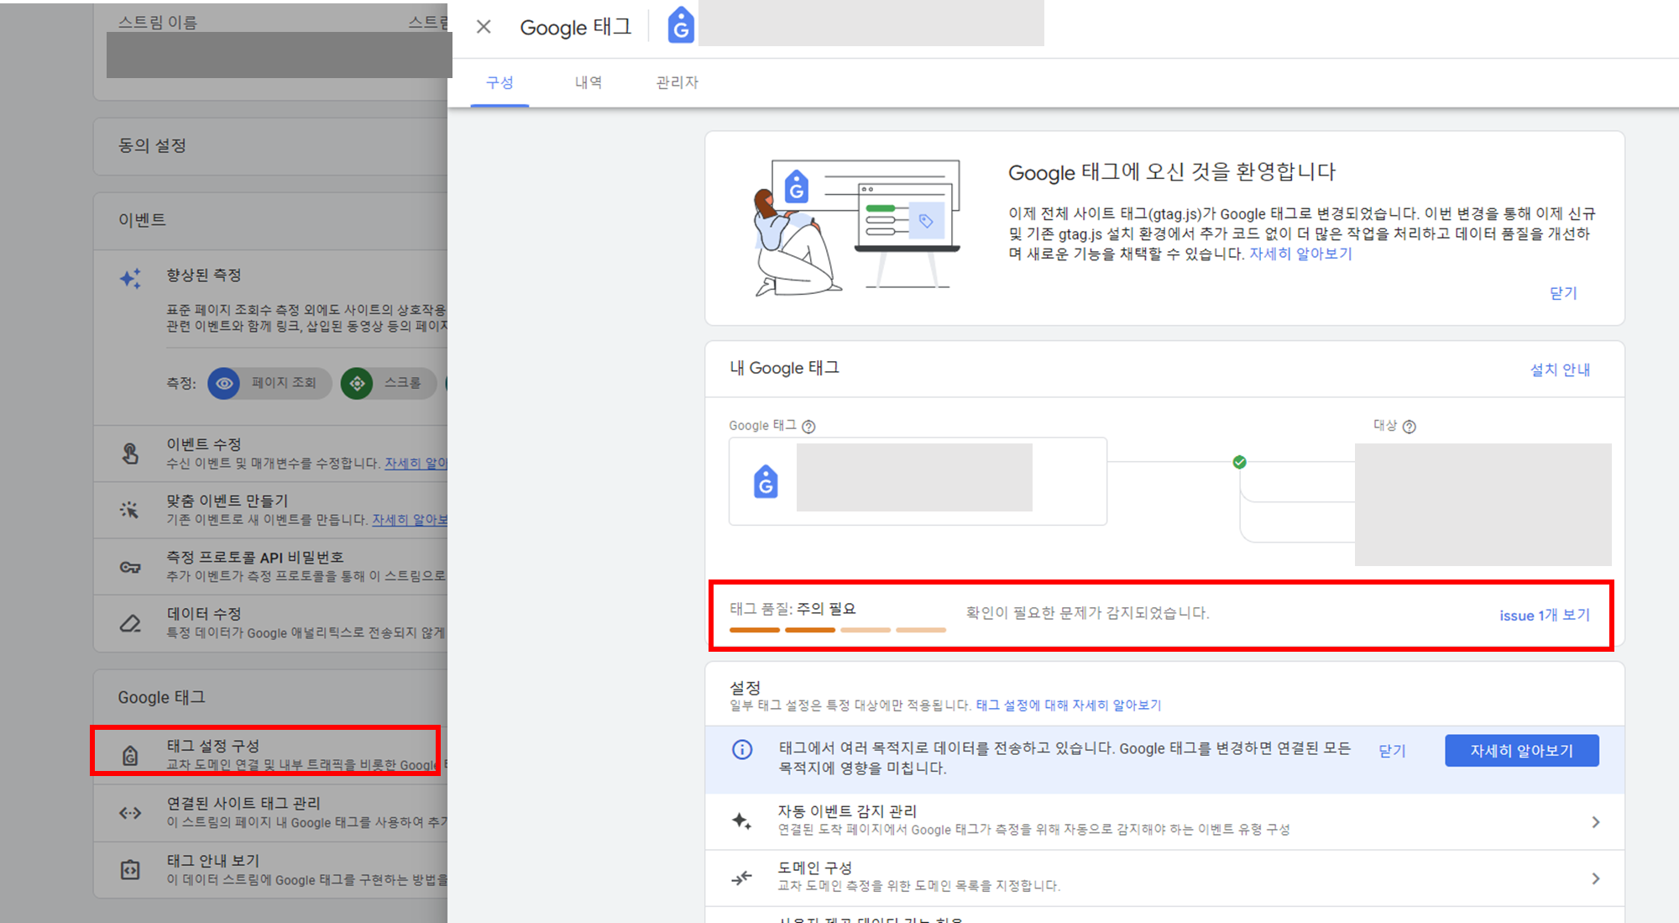Click the 자동 이벤트 감지 관리 sparkle icon
This screenshot has width=1679, height=923.
(x=742, y=821)
